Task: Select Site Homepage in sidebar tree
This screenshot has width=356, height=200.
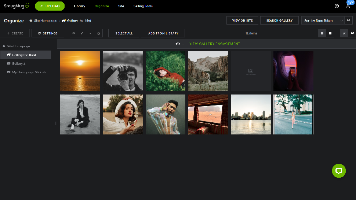Action: pos(18,46)
